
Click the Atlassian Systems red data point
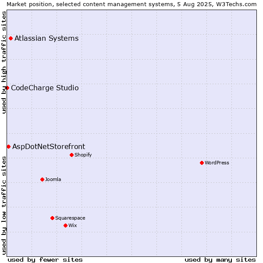pyautogui.click(x=11, y=39)
